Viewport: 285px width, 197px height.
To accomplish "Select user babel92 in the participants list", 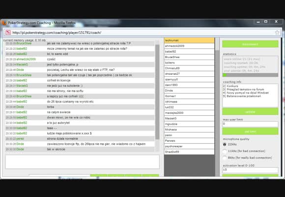I will coord(189,52).
